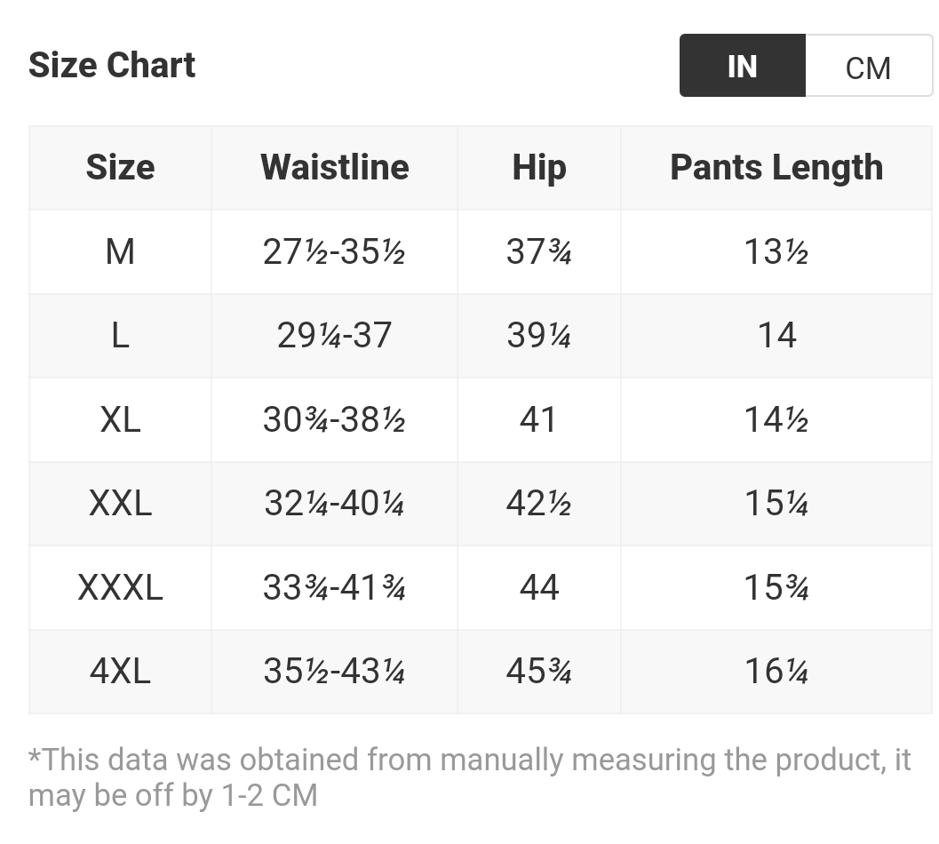The image size is (939, 844).
Task: Click the Size column header
Action: coord(120,167)
